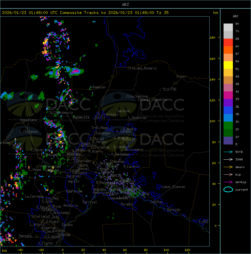Select the Catitas label
Screen dimensions: 251x254
pyautogui.click(x=157, y=202)
